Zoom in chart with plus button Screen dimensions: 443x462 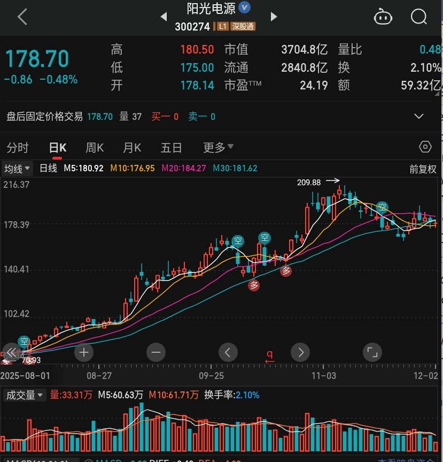tap(84, 352)
